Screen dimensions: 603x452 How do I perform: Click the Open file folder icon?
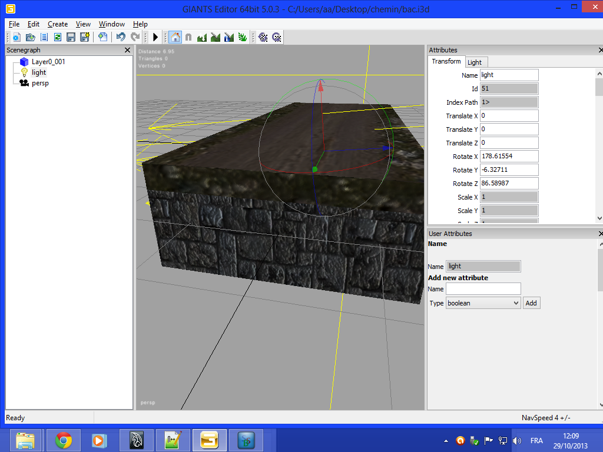tap(30, 37)
